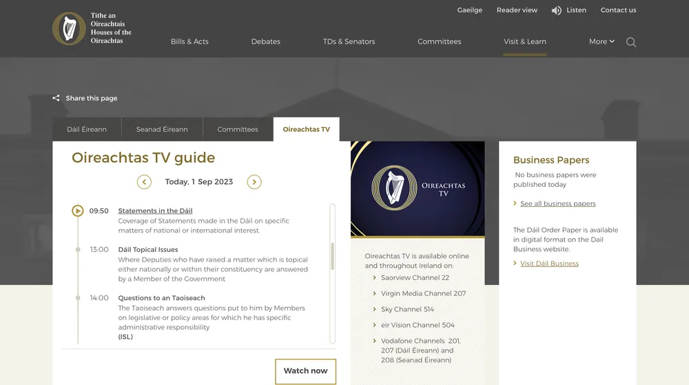Click the Vodafone Channels 201 entry
Image resolution: width=689 pixels, height=385 pixels.
tap(420, 351)
